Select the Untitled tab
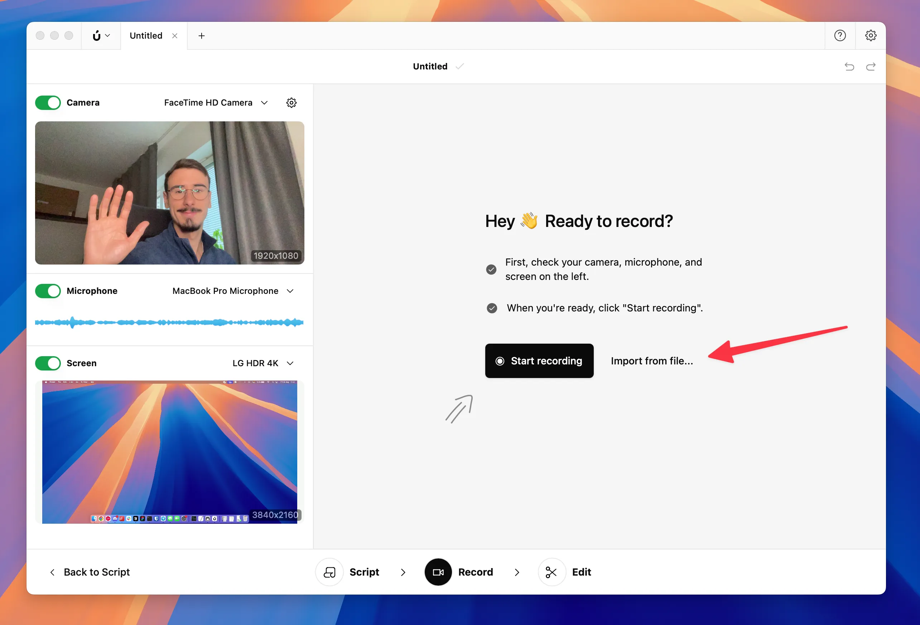Viewport: 920px width, 625px height. click(x=146, y=36)
